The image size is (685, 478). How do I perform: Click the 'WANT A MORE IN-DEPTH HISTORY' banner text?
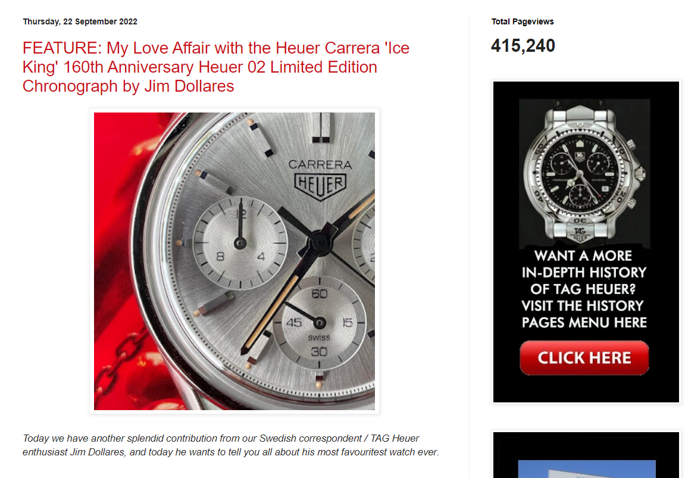pyautogui.click(x=584, y=264)
